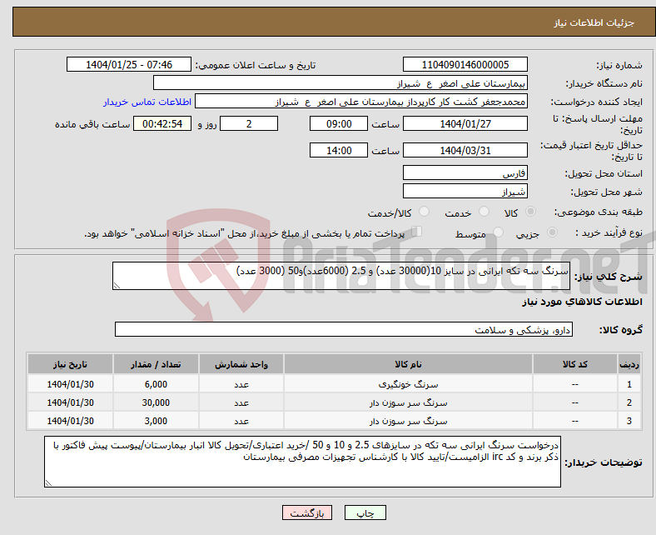Click the ردیف column header
The height and width of the screenshot is (535, 656).
coord(629,364)
